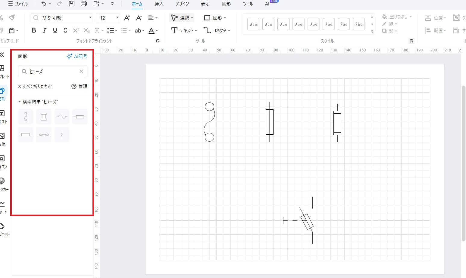Click the Export/share icon
Viewport: 466px width, 278px height.
tap(96, 4)
